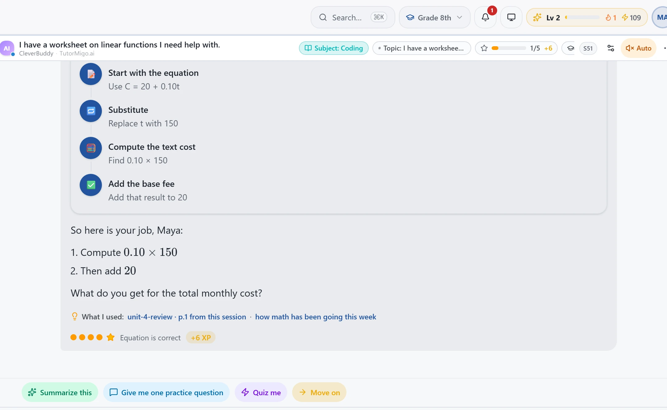
Task: Click the Add the base fee checkmark icon
Action: coord(91,185)
